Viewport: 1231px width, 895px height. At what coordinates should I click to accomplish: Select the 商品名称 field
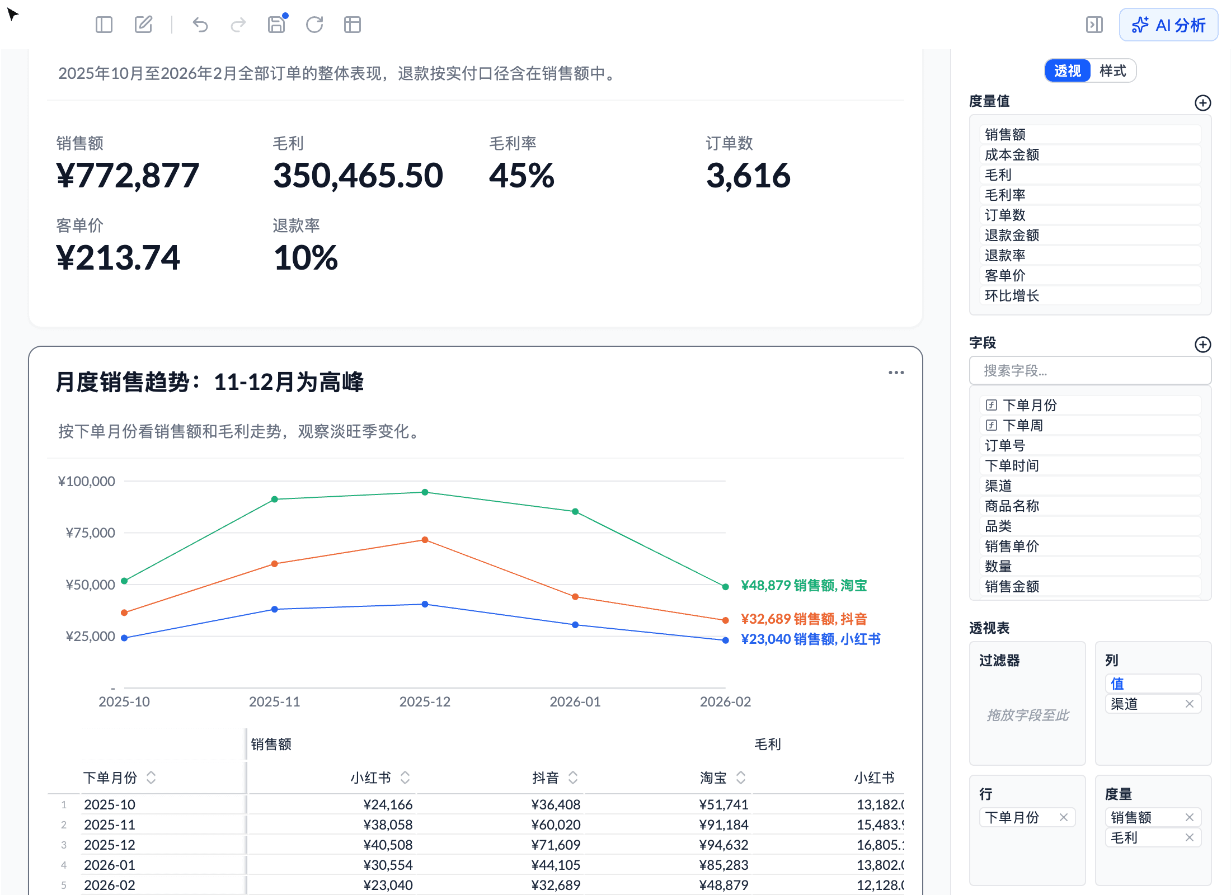(x=1090, y=506)
